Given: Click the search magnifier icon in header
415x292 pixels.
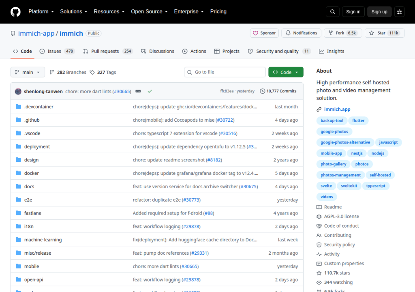Looking at the screenshot, I should click(x=332, y=12).
